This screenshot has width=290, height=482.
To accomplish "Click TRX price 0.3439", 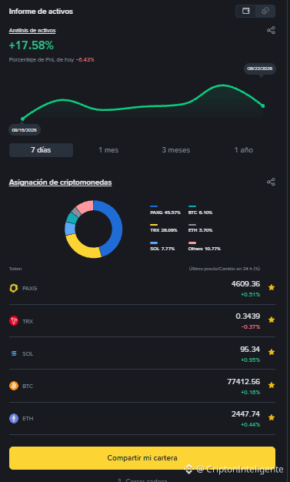I will click(x=248, y=316).
